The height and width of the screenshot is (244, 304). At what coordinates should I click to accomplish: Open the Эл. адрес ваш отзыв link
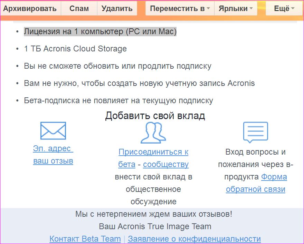[x=53, y=155]
